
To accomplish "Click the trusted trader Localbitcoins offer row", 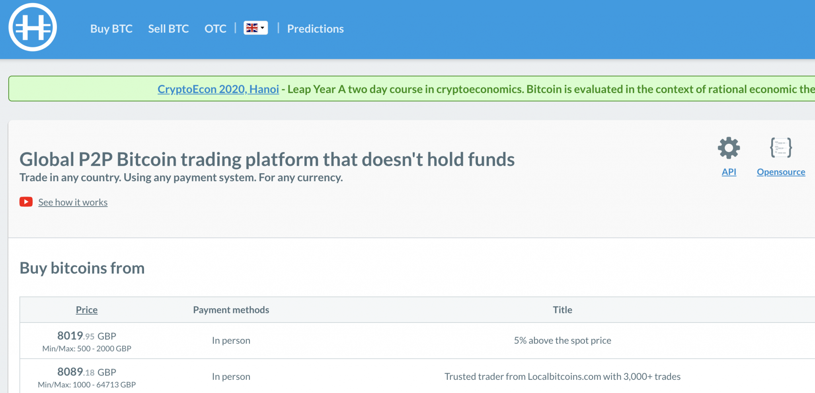I will pos(562,376).
